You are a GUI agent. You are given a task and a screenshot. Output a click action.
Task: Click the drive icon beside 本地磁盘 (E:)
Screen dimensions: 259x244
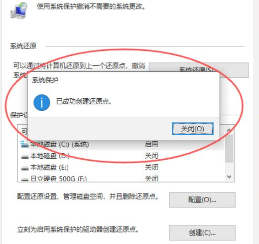[25, 168]
